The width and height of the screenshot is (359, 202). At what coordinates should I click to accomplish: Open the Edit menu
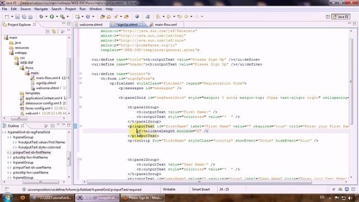pos(13,9)
